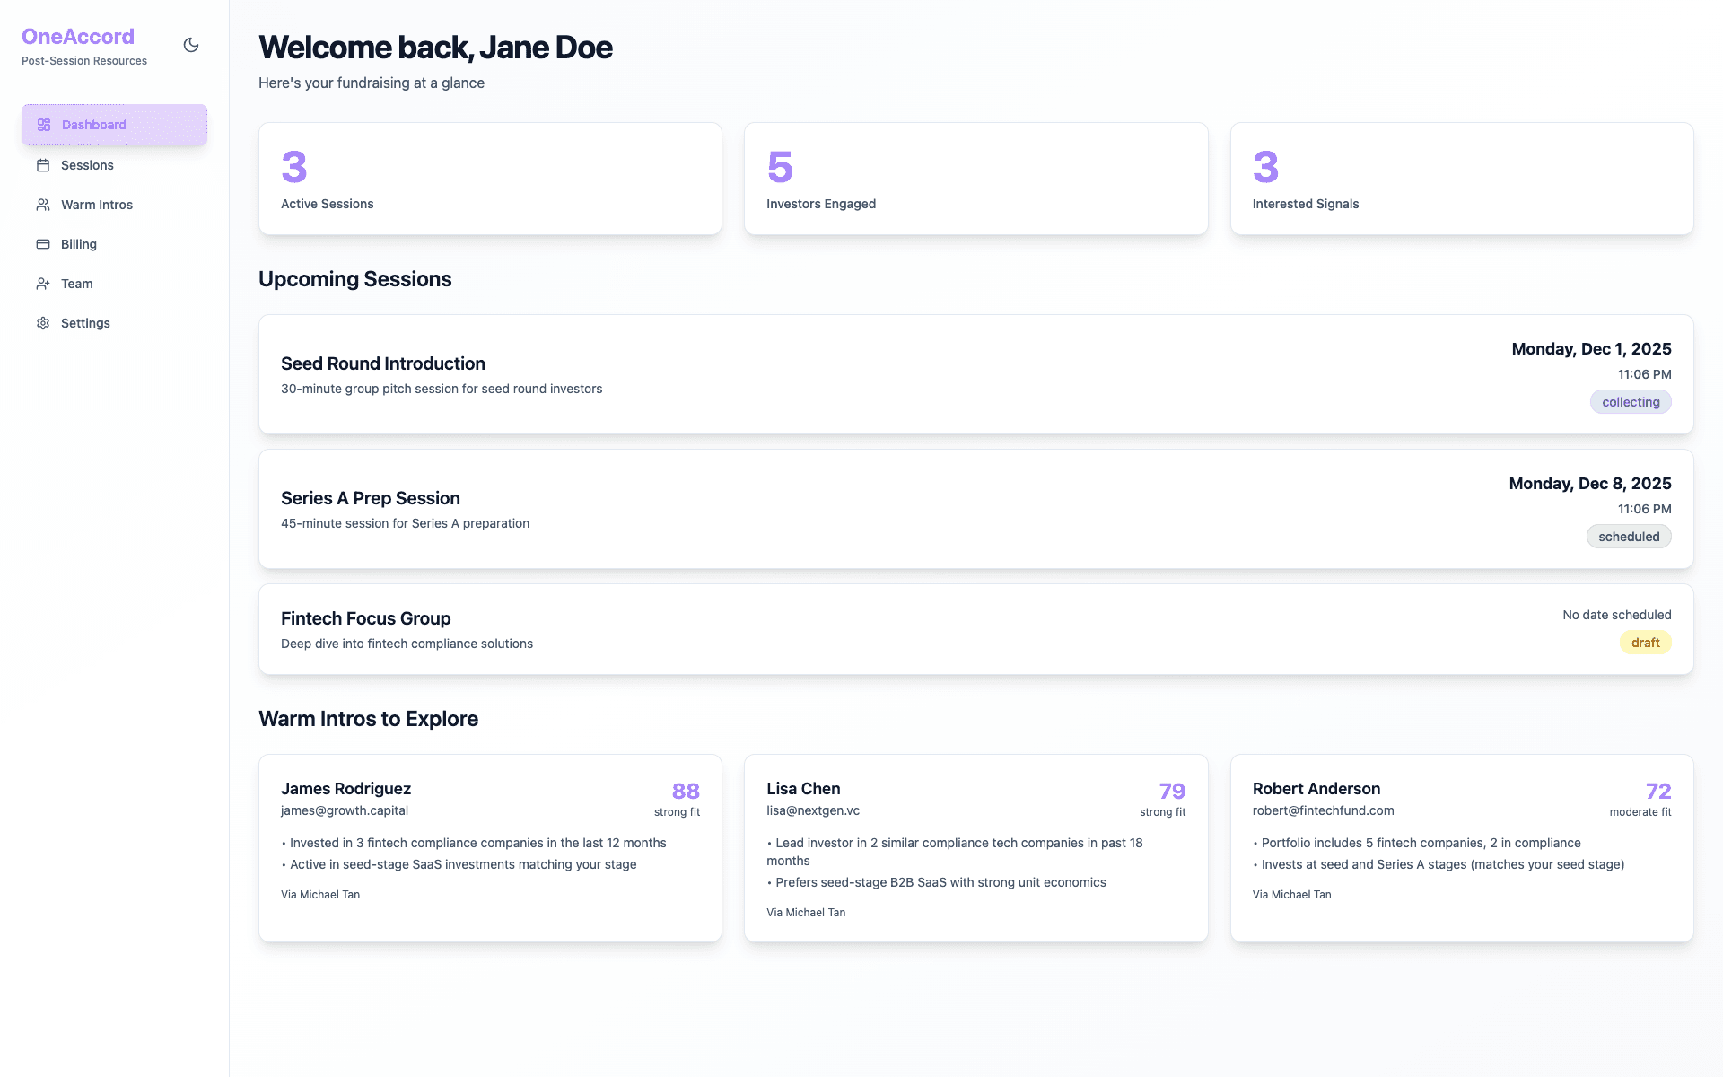Viewport: 1723px width, 1077px height.
Task: Click the 'collecting' status badge
Action: 1631,401
